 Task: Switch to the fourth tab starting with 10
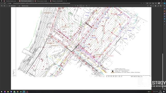57,1
